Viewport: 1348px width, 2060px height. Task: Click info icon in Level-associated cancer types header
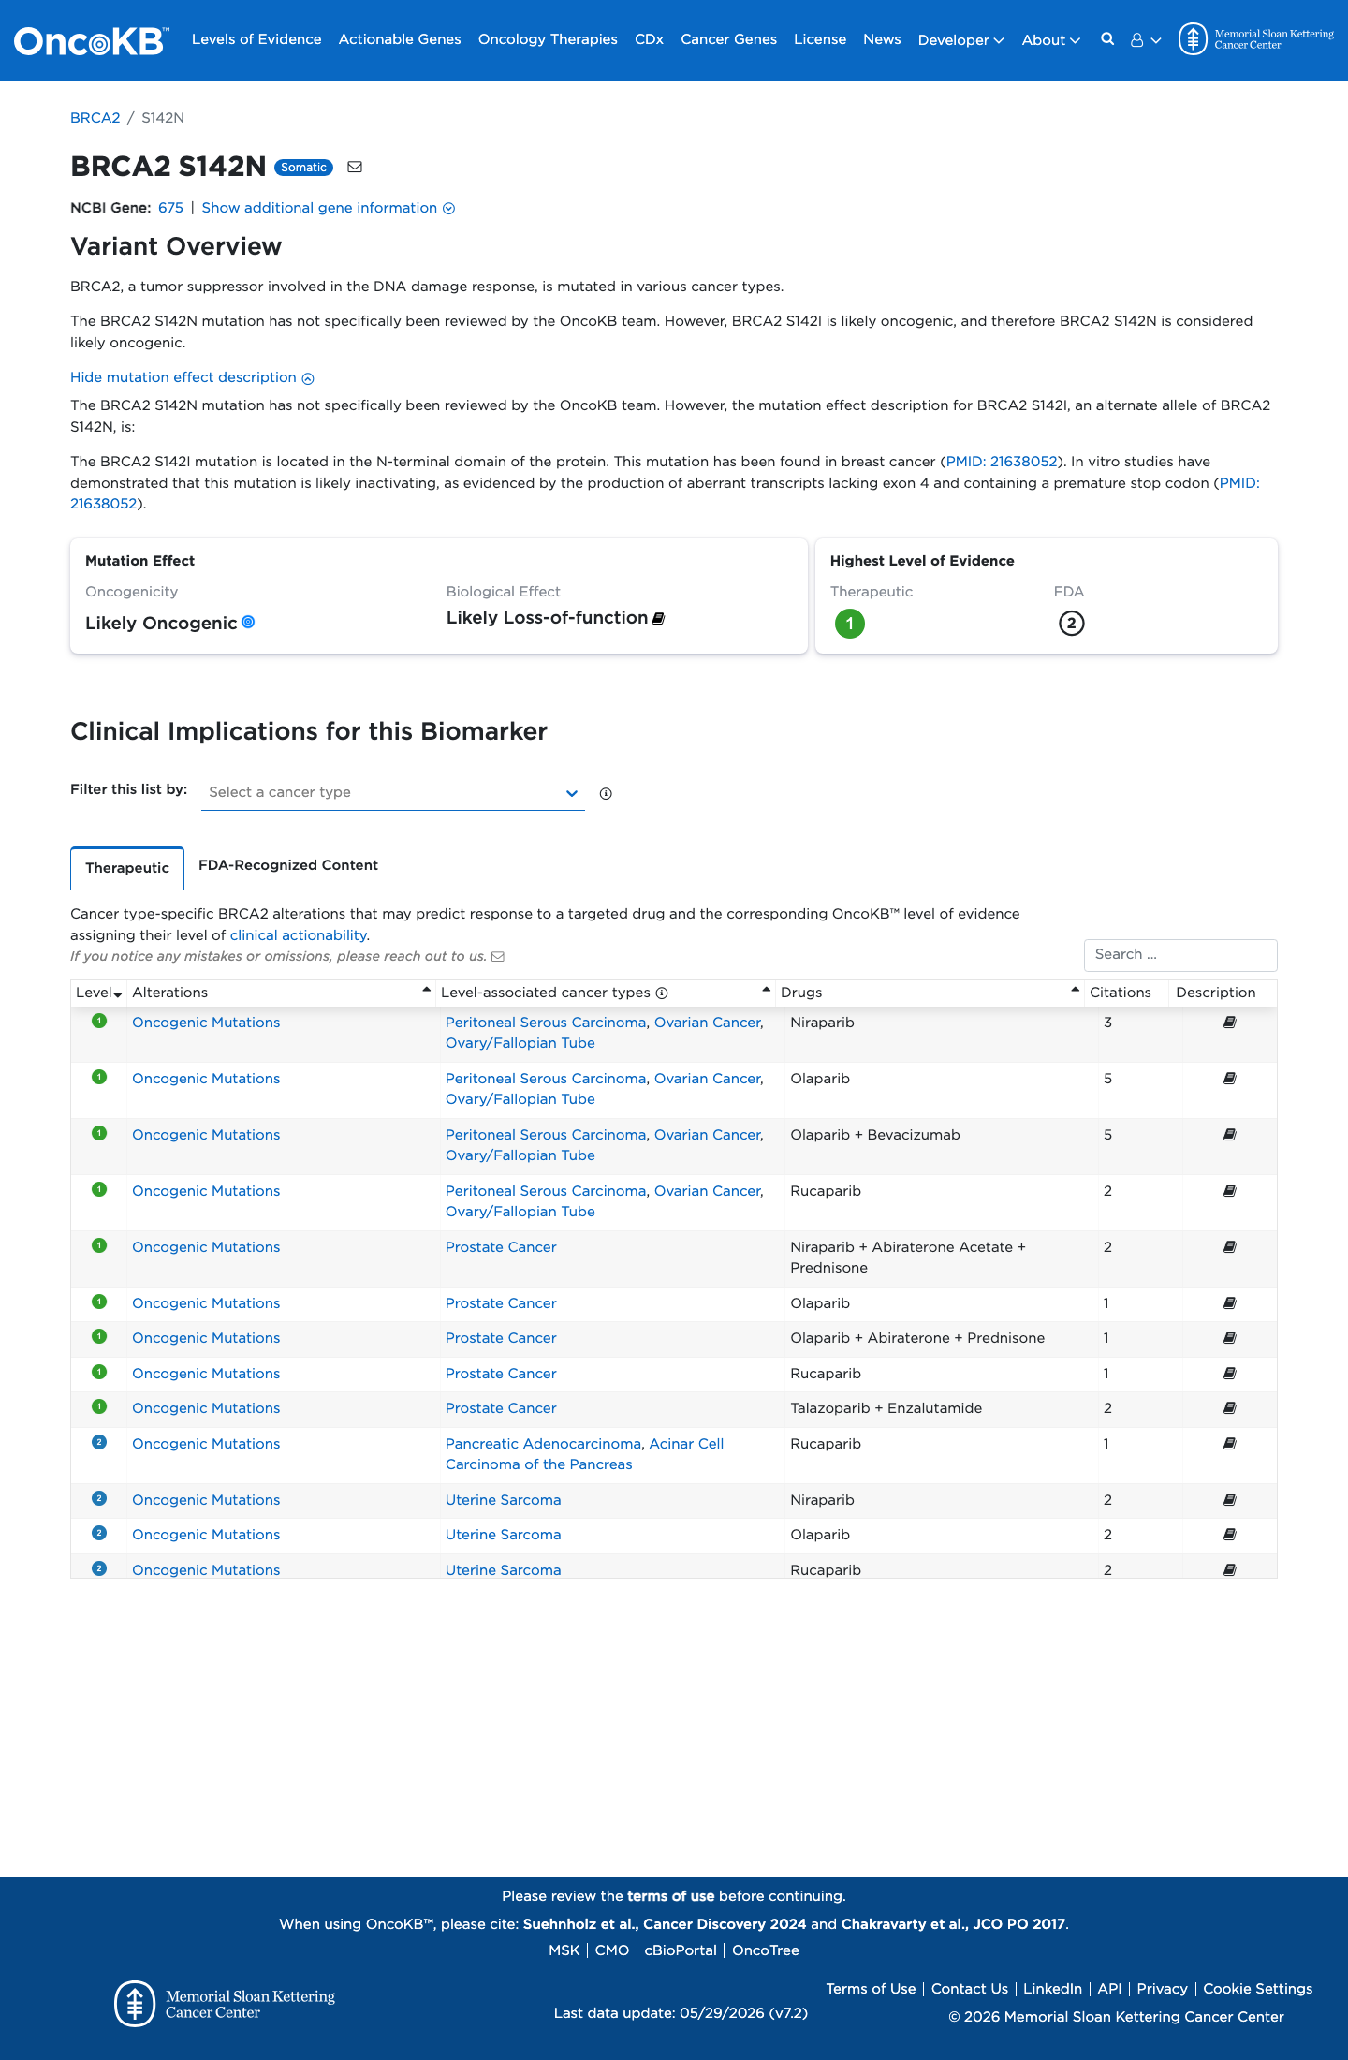click(x=662, y=993)
